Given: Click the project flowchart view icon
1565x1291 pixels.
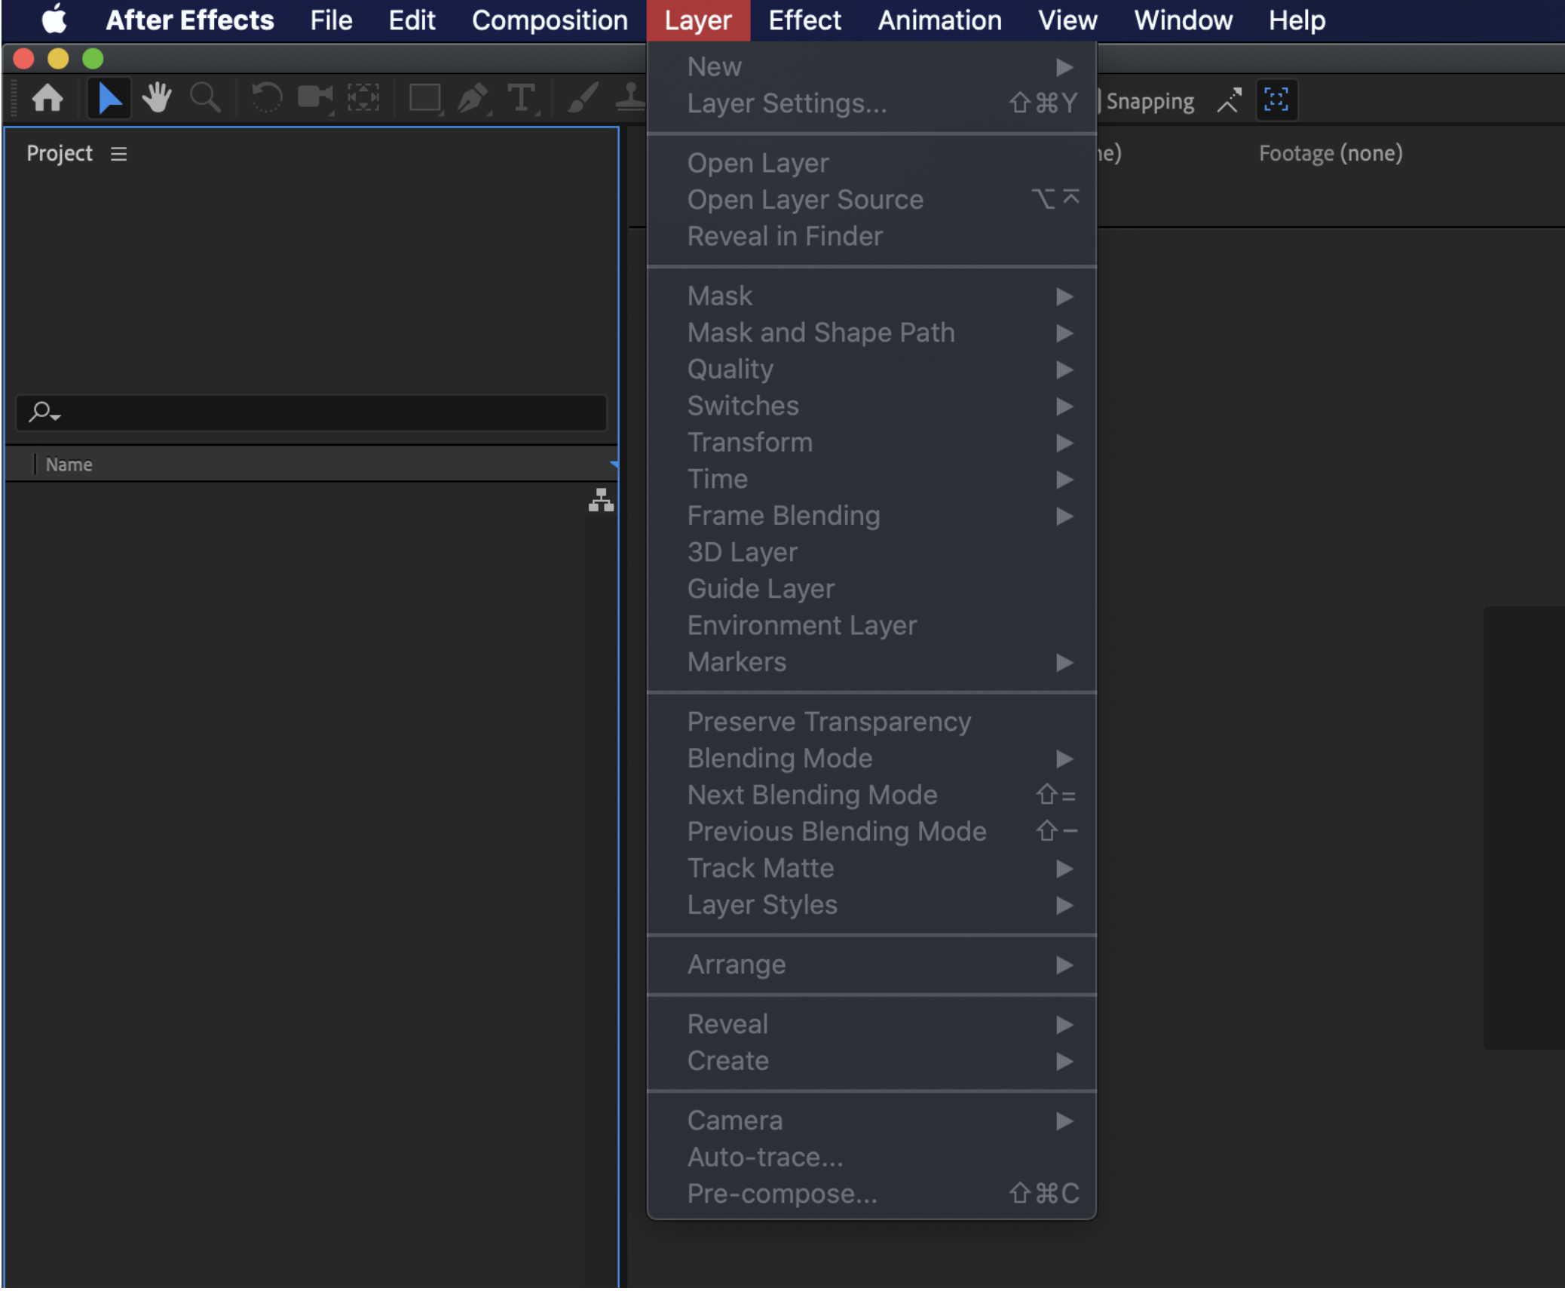Looking at the screenshot, I should coord(601,500).
